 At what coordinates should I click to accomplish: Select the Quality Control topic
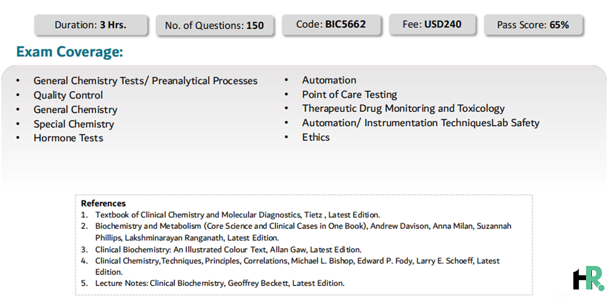click(68, 95)
